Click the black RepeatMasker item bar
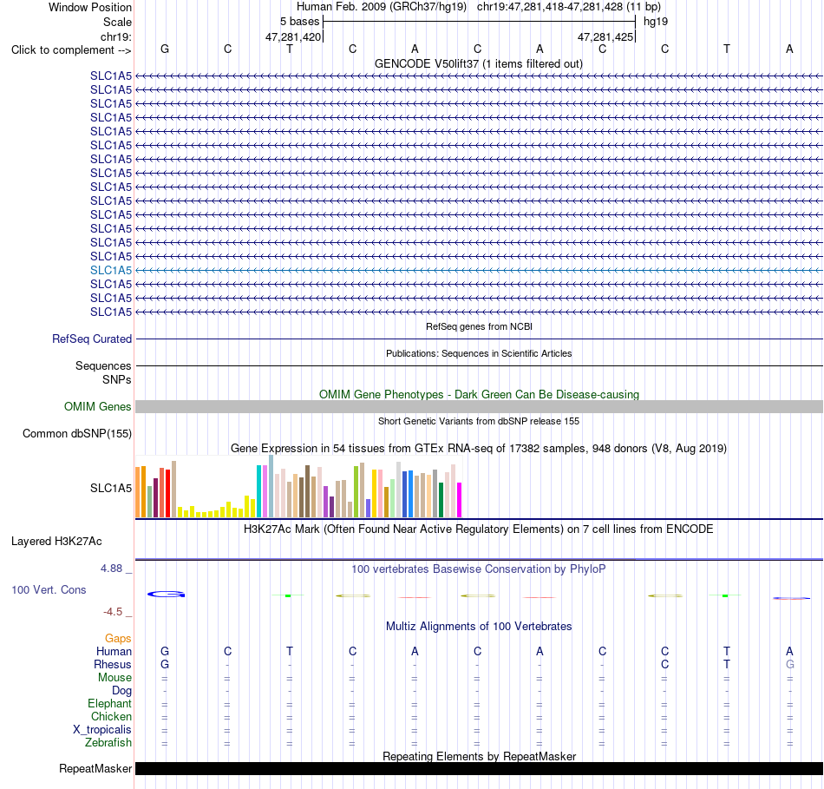The height and width of the screenshot is (789, 824). click(x=479, y=768)
